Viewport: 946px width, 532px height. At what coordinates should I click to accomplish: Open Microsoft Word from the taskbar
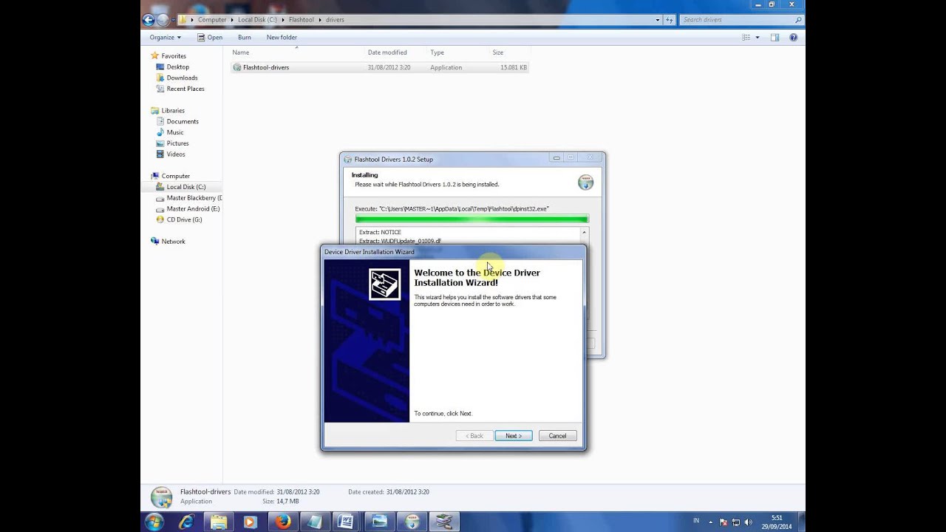pyautogui.click(x=345, y=522)
